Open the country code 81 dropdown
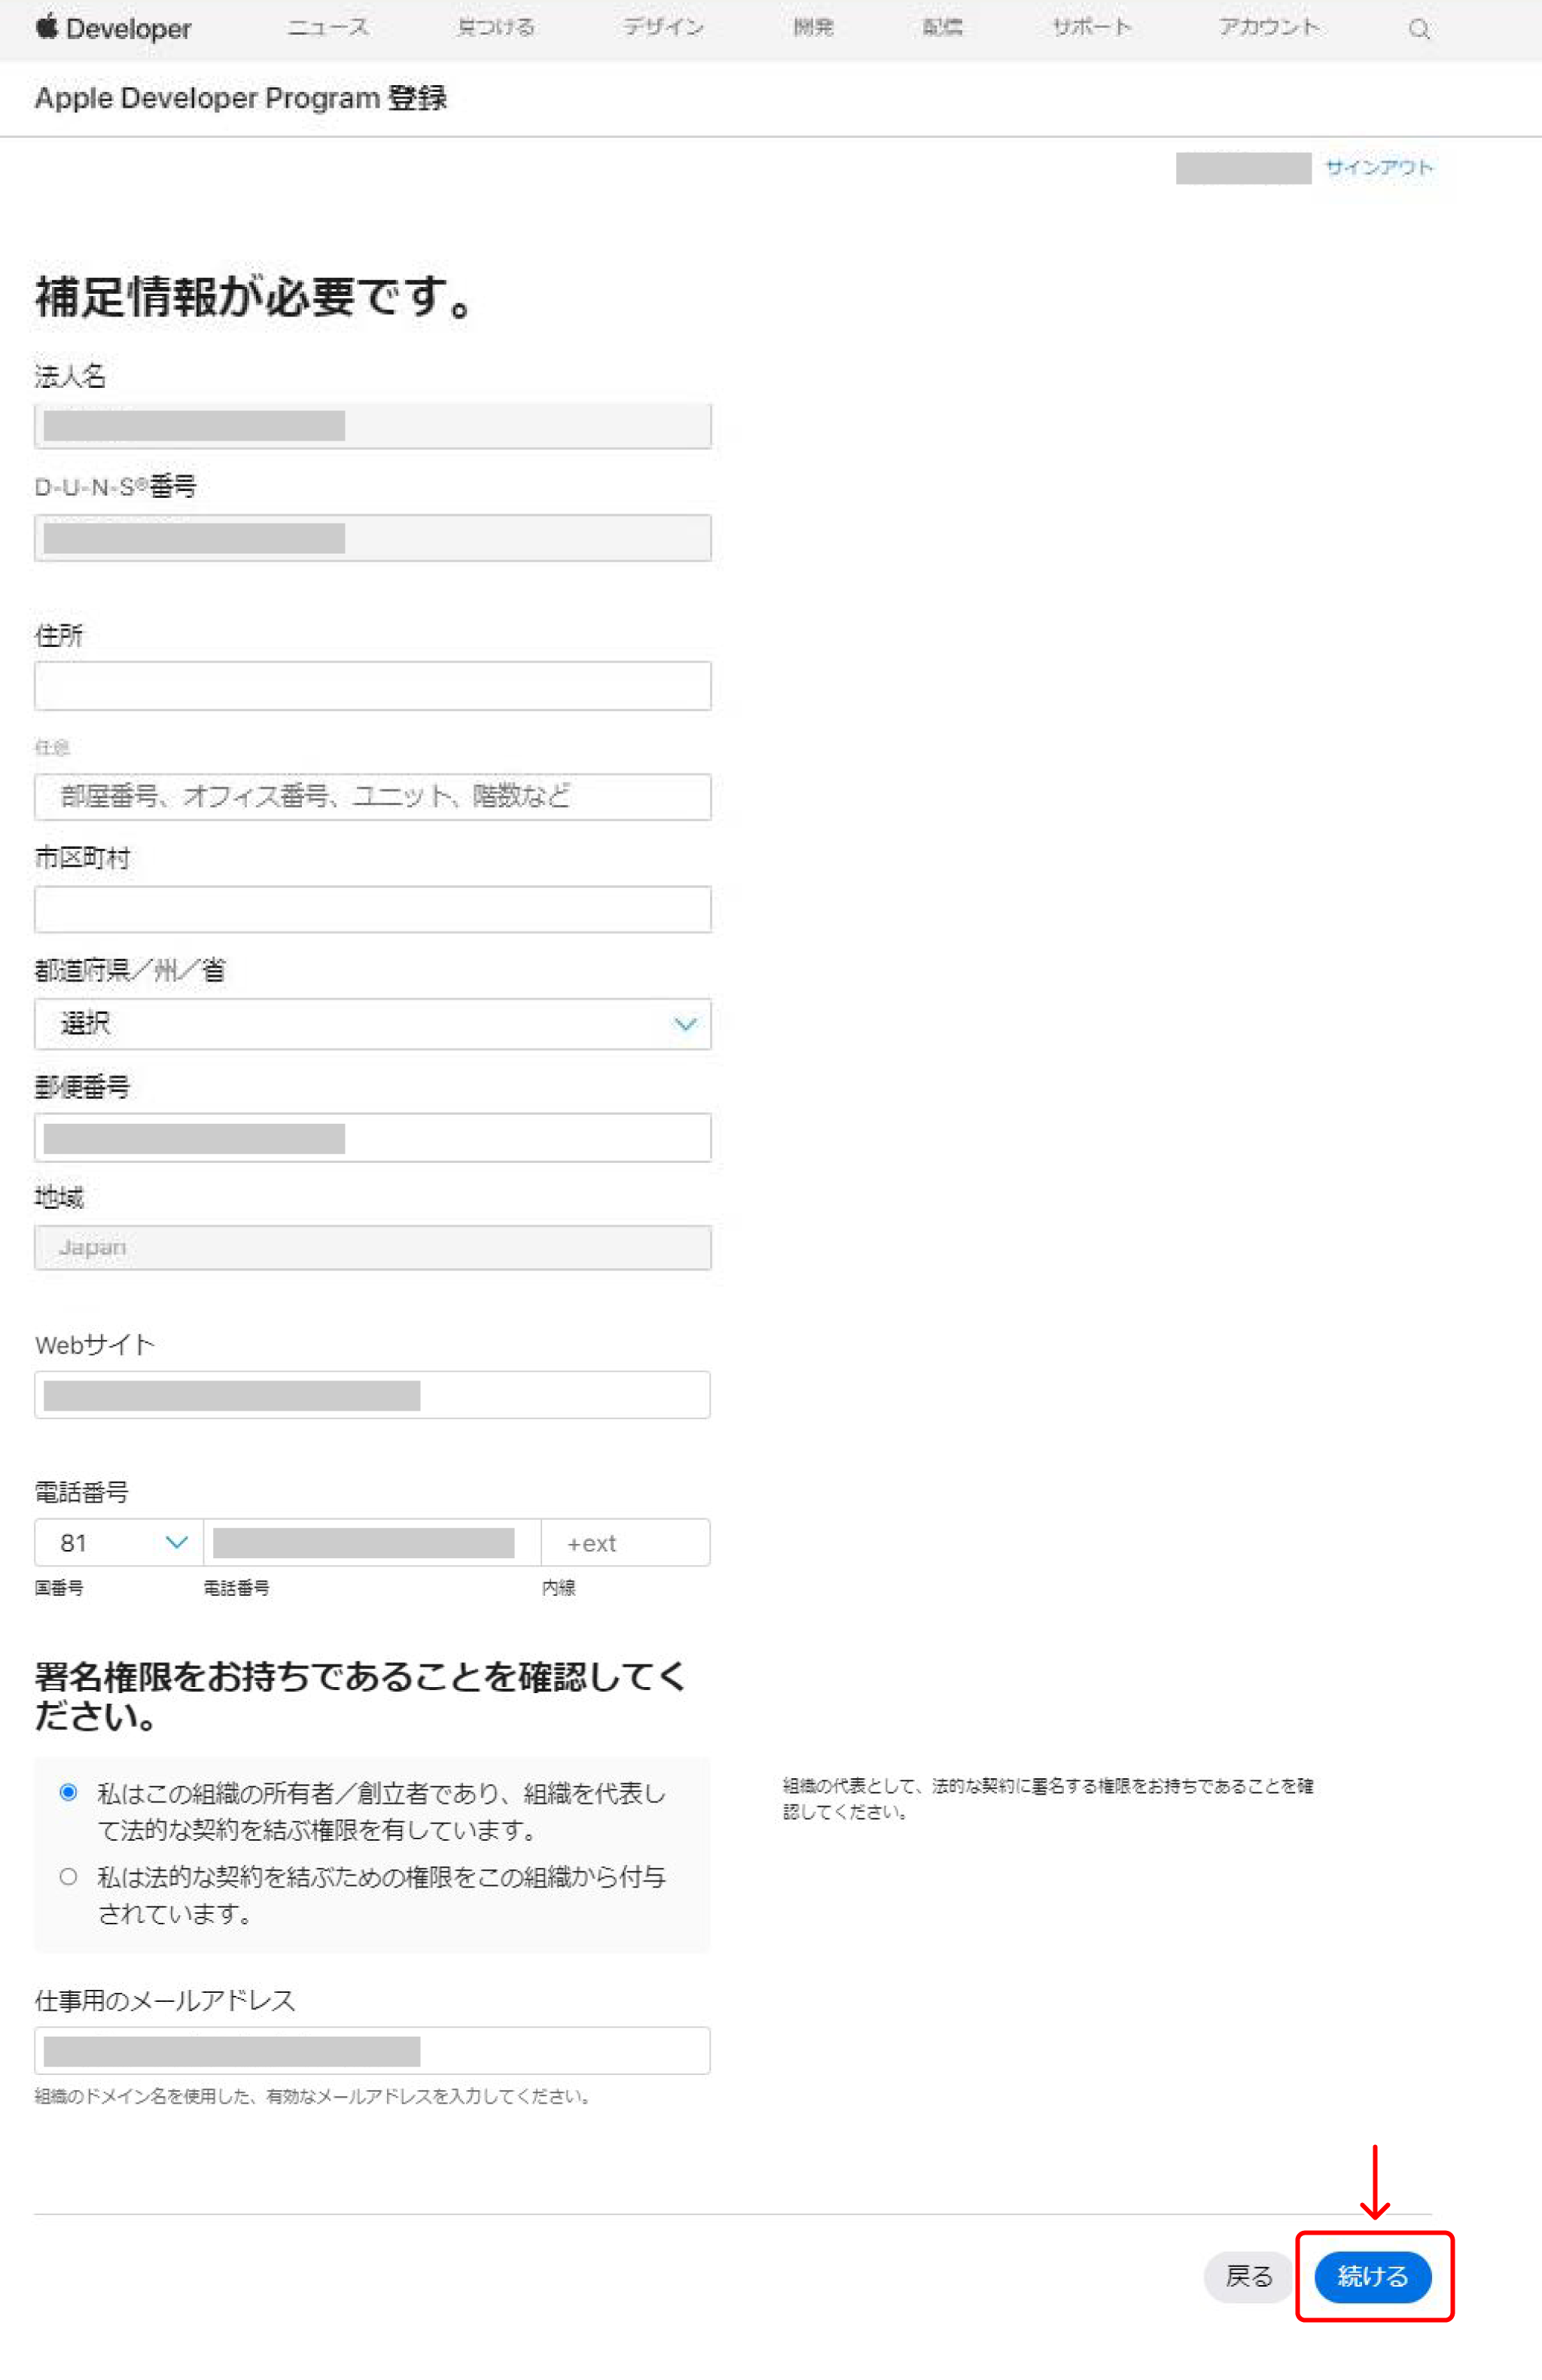1542x2380 pixels. click(x=119, y=1542)
